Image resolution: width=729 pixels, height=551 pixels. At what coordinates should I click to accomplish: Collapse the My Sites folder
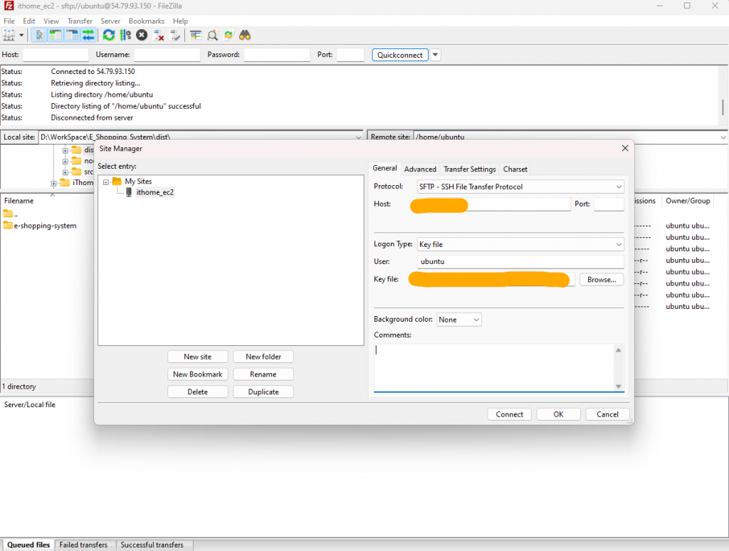coord(106,182)
